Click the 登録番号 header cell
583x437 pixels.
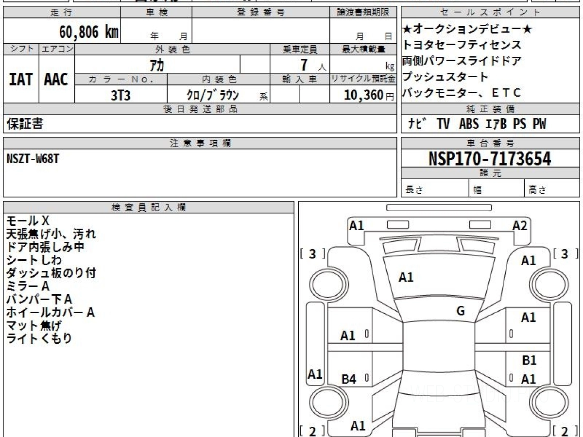[x=261, y=12]
